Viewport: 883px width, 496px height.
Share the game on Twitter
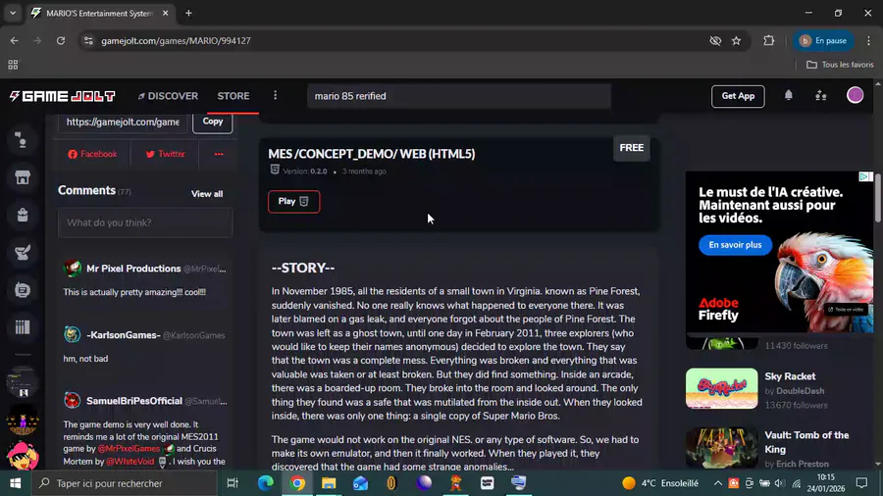click(165, 154)
